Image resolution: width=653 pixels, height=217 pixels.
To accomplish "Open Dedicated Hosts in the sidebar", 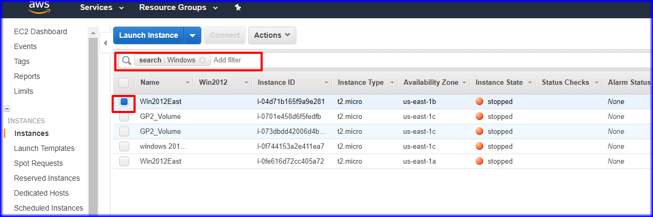I will [41, 193].
